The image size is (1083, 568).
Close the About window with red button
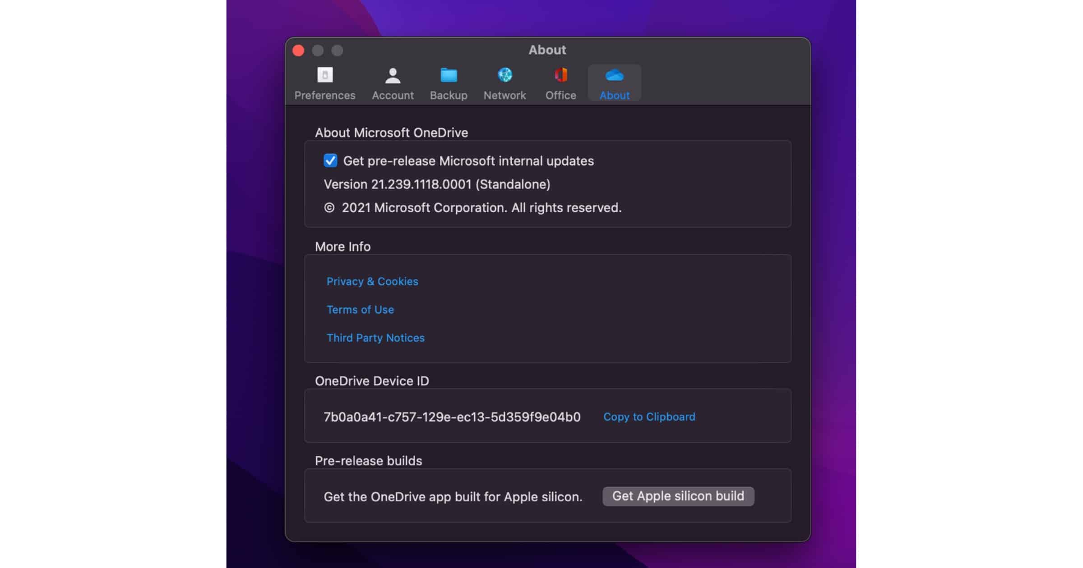[x=298, y=50]
